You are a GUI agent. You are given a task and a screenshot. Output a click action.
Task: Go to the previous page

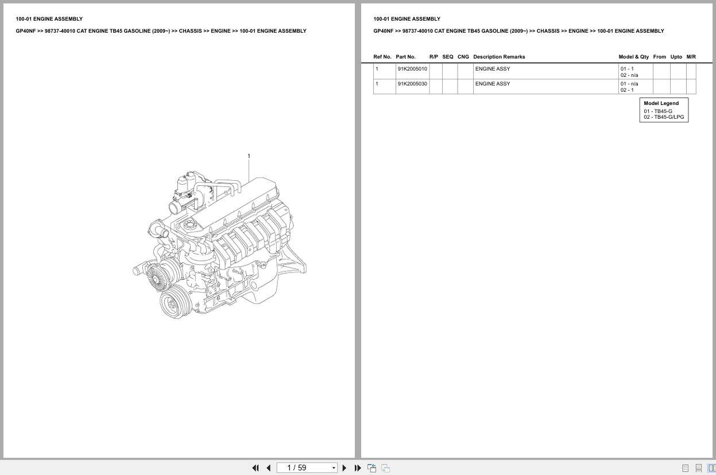268,468
